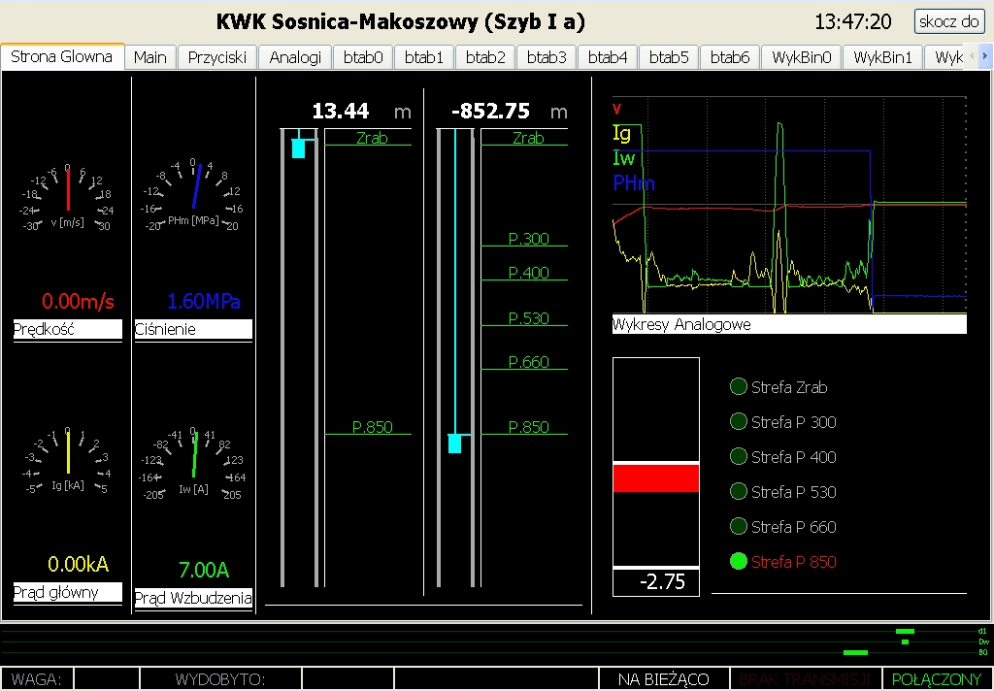Screen dimensions: 994x691
Task: Open the Strona Glowna tab
Action: click(61, 56)
